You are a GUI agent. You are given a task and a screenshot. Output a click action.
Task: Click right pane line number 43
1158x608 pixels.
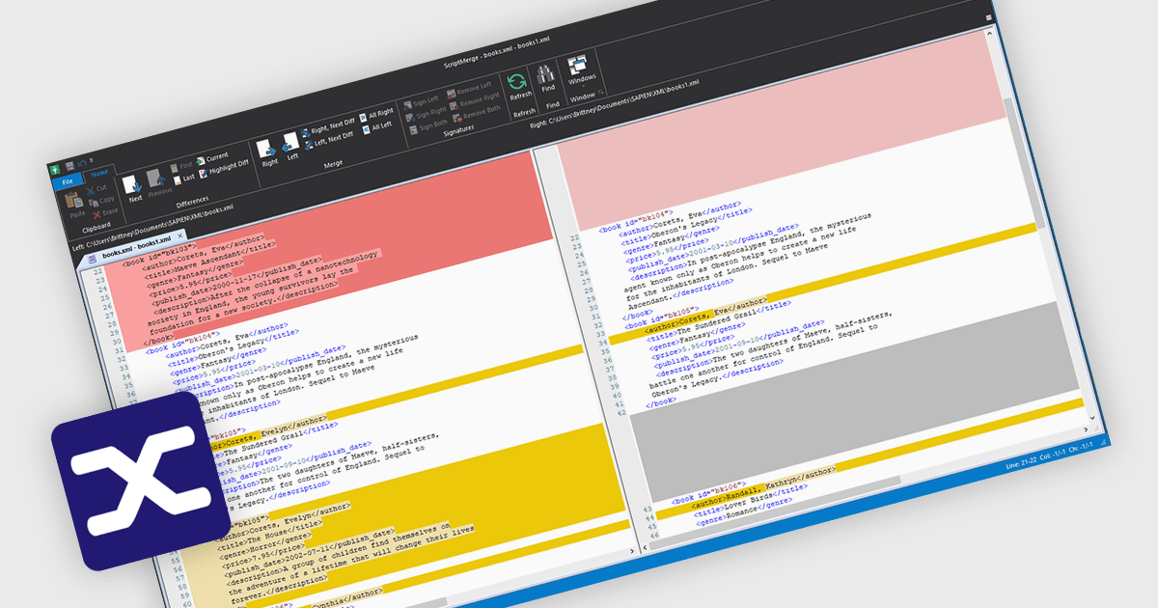point(648,509)
